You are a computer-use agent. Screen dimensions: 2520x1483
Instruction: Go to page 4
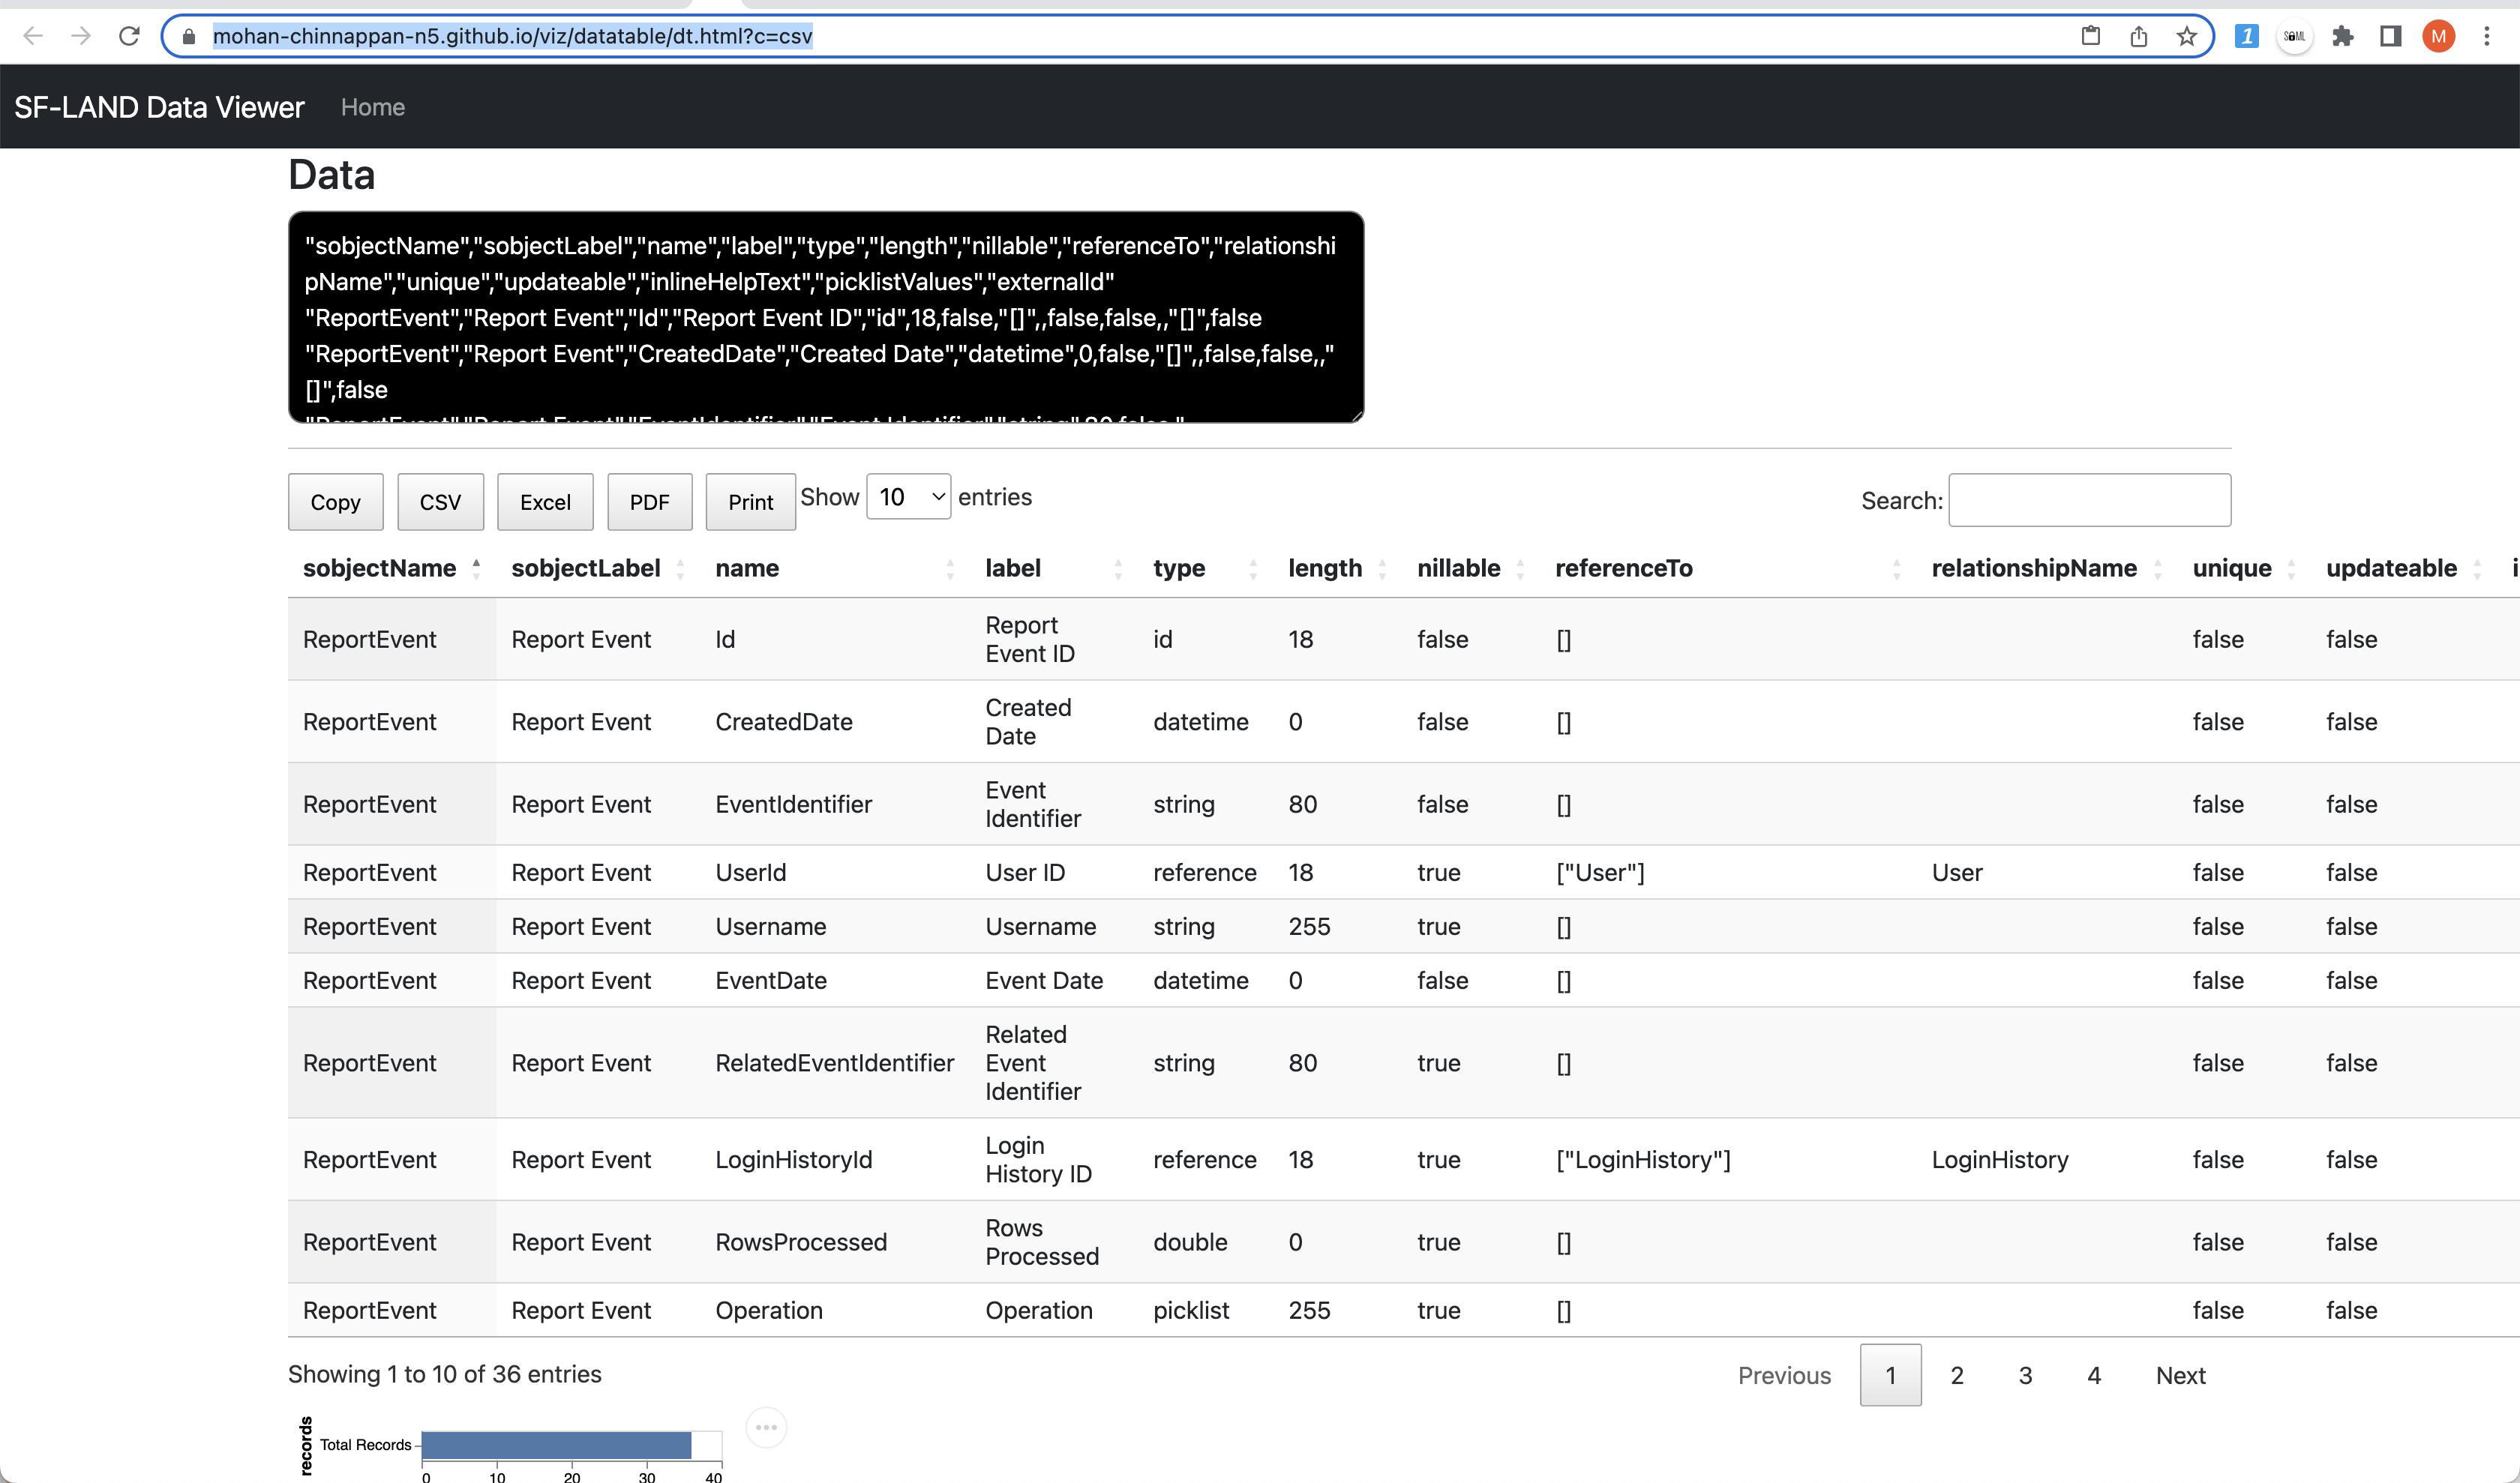[2094, 1375]
